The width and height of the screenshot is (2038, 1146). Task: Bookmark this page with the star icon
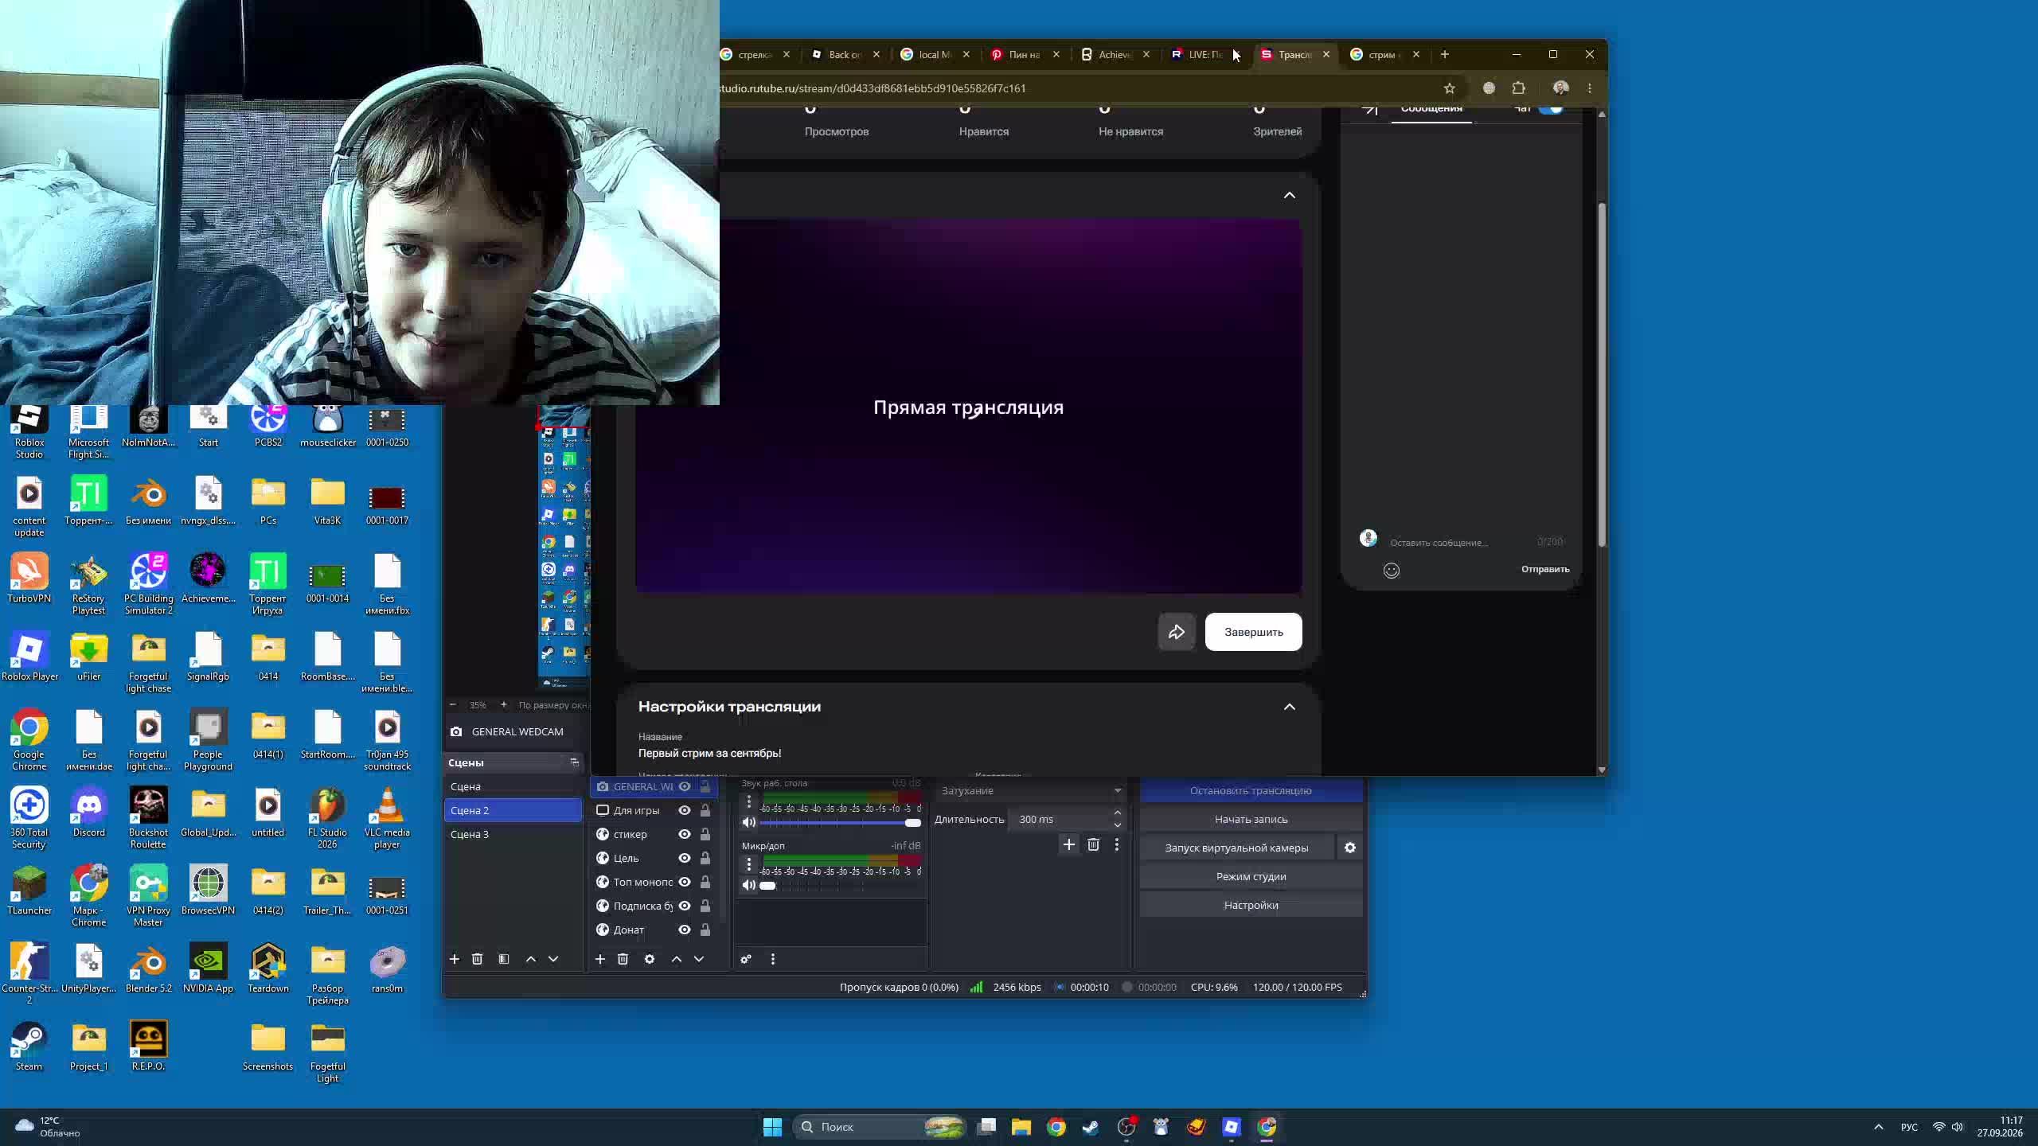[1450, 88]
